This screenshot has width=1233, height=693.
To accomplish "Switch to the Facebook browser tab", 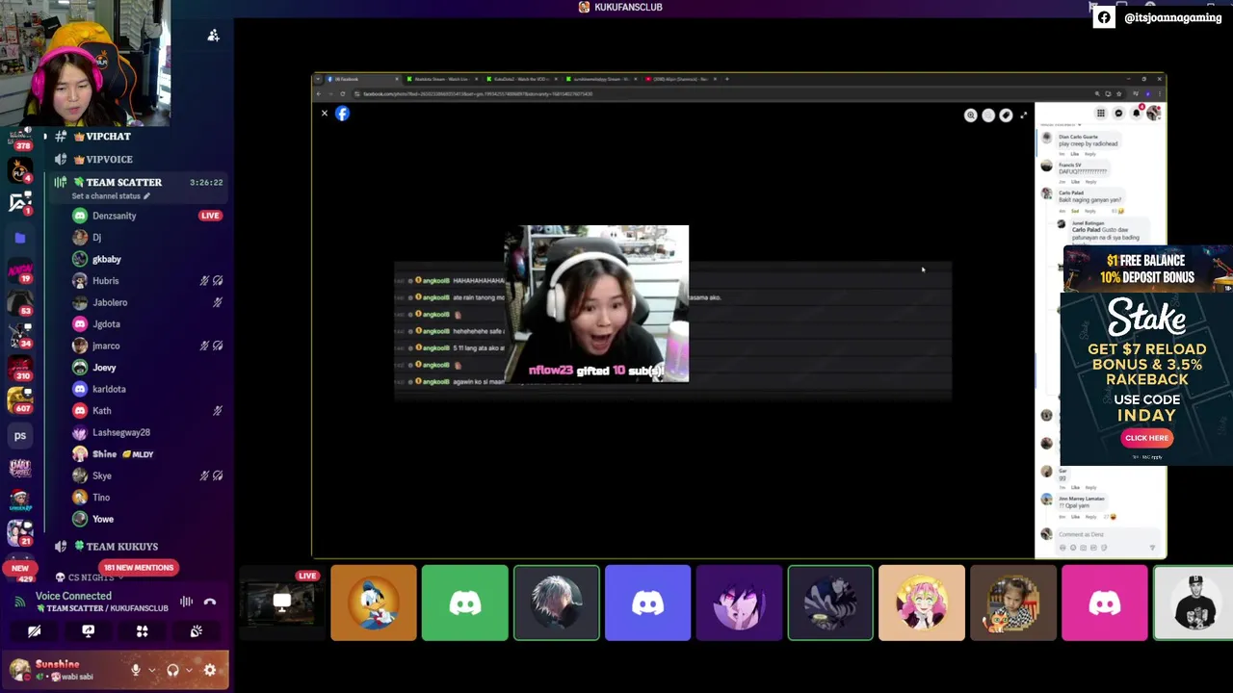I will click(x=361, y=79).
